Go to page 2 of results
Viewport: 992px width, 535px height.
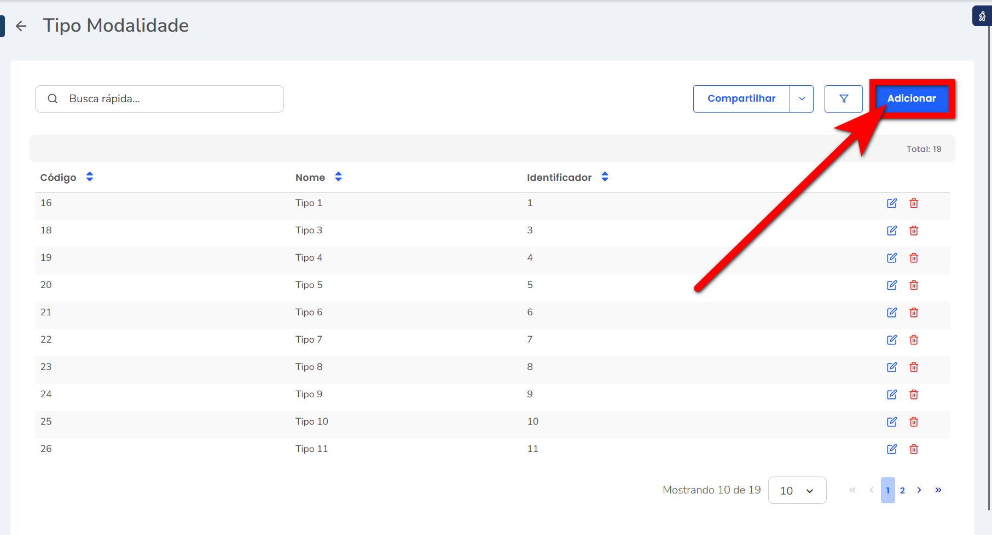tap(902, 491)
